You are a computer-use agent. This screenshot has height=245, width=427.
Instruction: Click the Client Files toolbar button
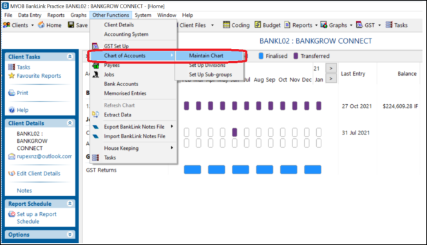193,25
